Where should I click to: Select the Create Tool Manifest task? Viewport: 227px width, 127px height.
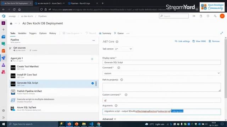coord(54,67)
